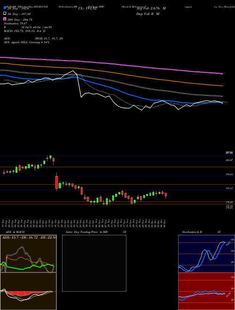The image size is (235, 310).
Task: Click the 'ADX: 15.7 +DY: 16.72 -DY: 22.93' header
Action: (29, 237)
